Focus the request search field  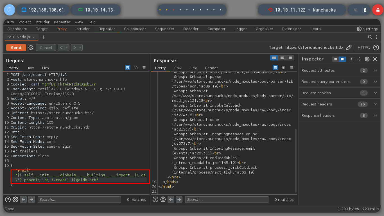[x=79, y=199]
